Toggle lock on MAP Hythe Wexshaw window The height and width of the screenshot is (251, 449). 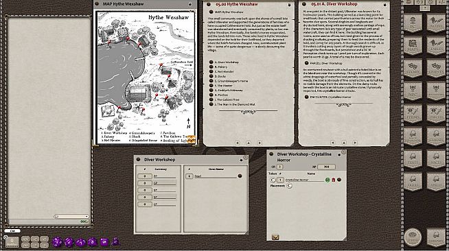pyautogui.click(x=190, y=4)
